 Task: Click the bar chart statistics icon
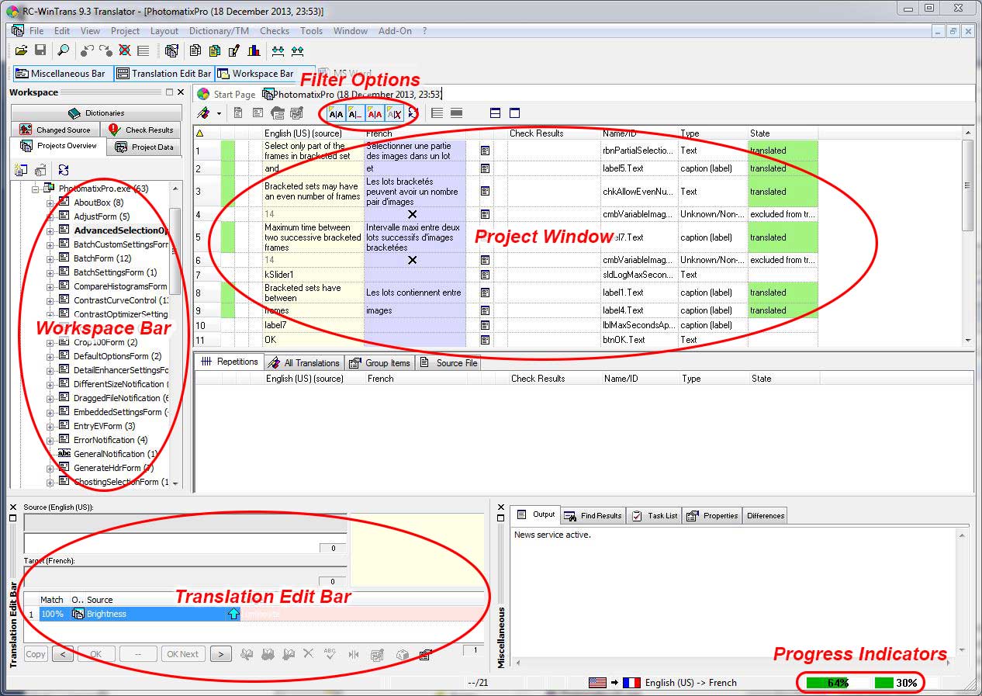pos(254,50)
